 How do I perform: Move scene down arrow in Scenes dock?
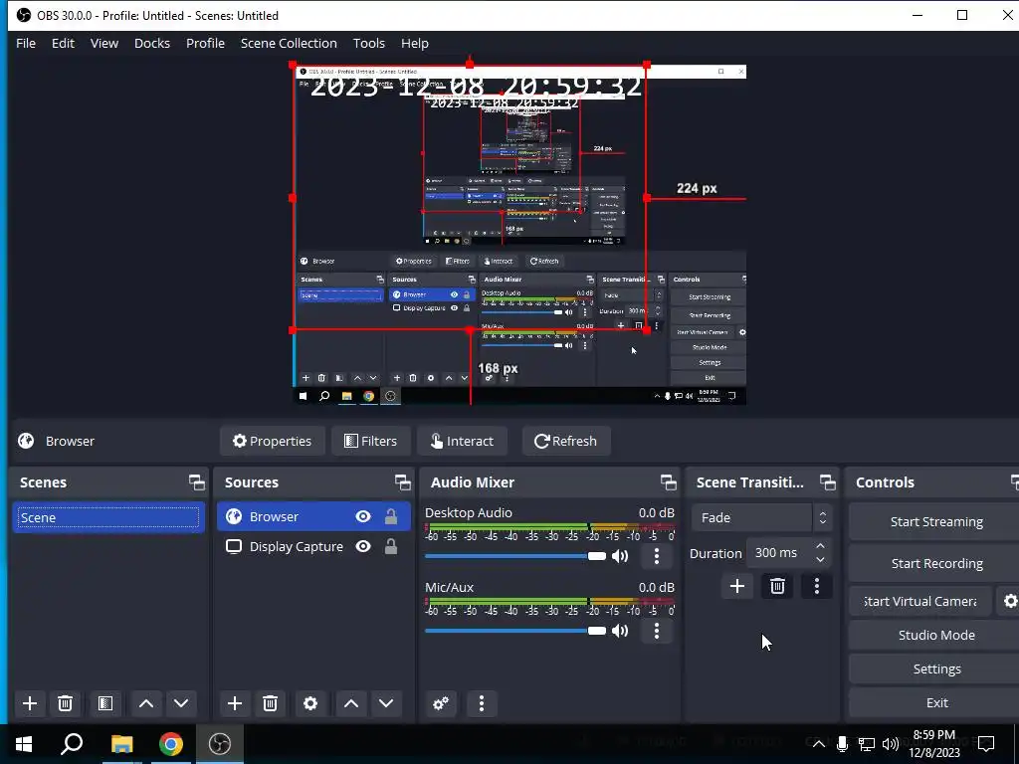point(181,703)
